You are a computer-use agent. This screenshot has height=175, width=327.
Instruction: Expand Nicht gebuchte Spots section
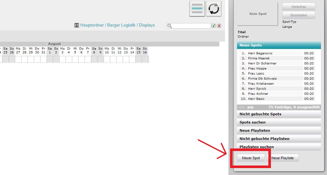(279, 114)
